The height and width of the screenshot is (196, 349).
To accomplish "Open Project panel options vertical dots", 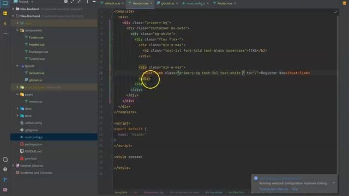I will 87,2.
